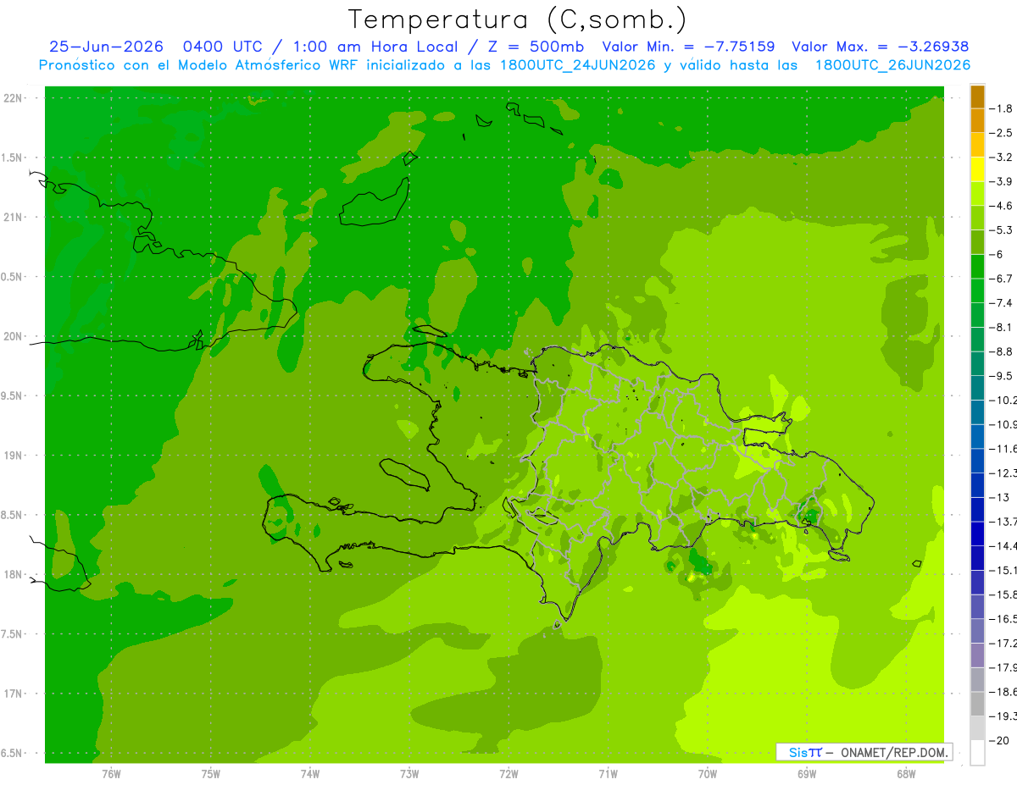Screen dimensions: 1017x785
Task: Click the 'Valor Max. = -3.26938' readout
Action: coord(880,47)
